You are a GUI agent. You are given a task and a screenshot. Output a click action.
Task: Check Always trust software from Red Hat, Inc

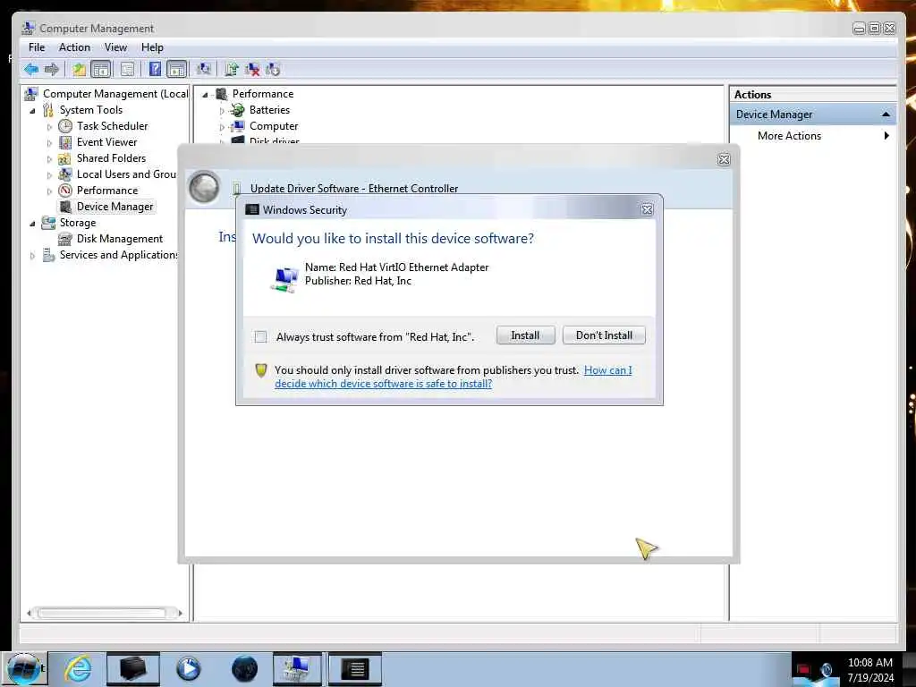[x=260, y=336]
